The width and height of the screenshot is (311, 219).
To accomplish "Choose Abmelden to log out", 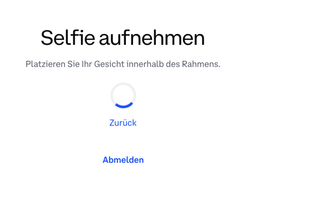I will 123,160.
